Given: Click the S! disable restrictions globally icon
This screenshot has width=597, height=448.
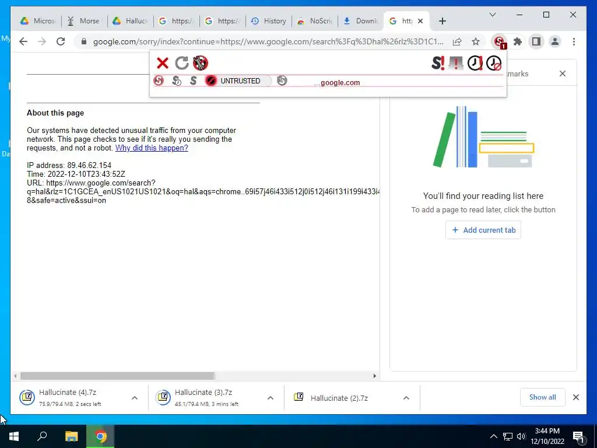Looking at the screenshot, I should point(438,63).
